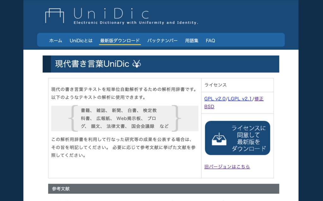Viewport: 323px width, 201px height.
Task: Open the ホーム navigation item
Action: point(56,41)
